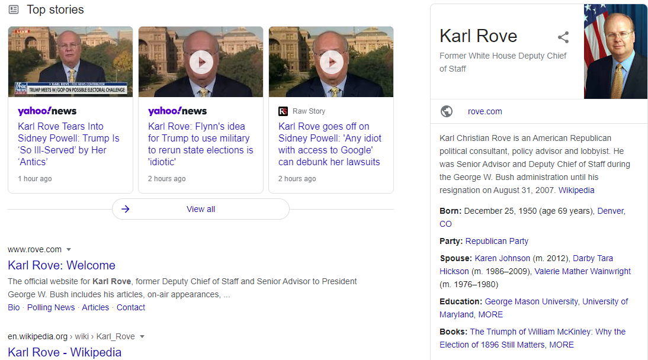
Task: Click the 'Raw Story' source label
Action: point(309,111)
